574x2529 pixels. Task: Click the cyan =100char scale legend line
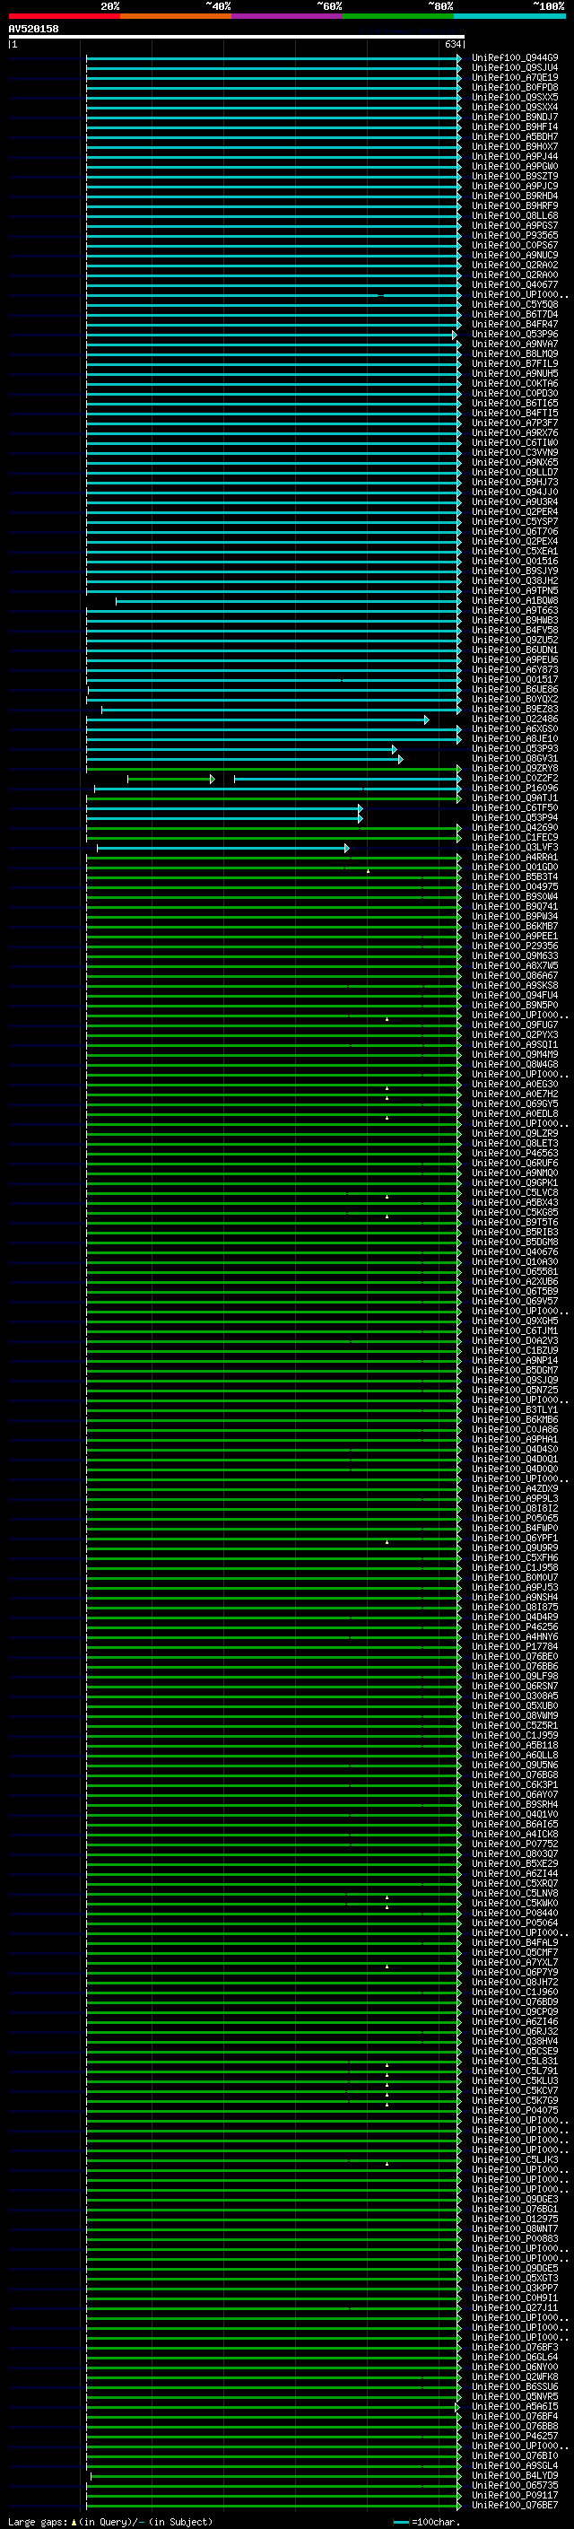[400, 2522]
